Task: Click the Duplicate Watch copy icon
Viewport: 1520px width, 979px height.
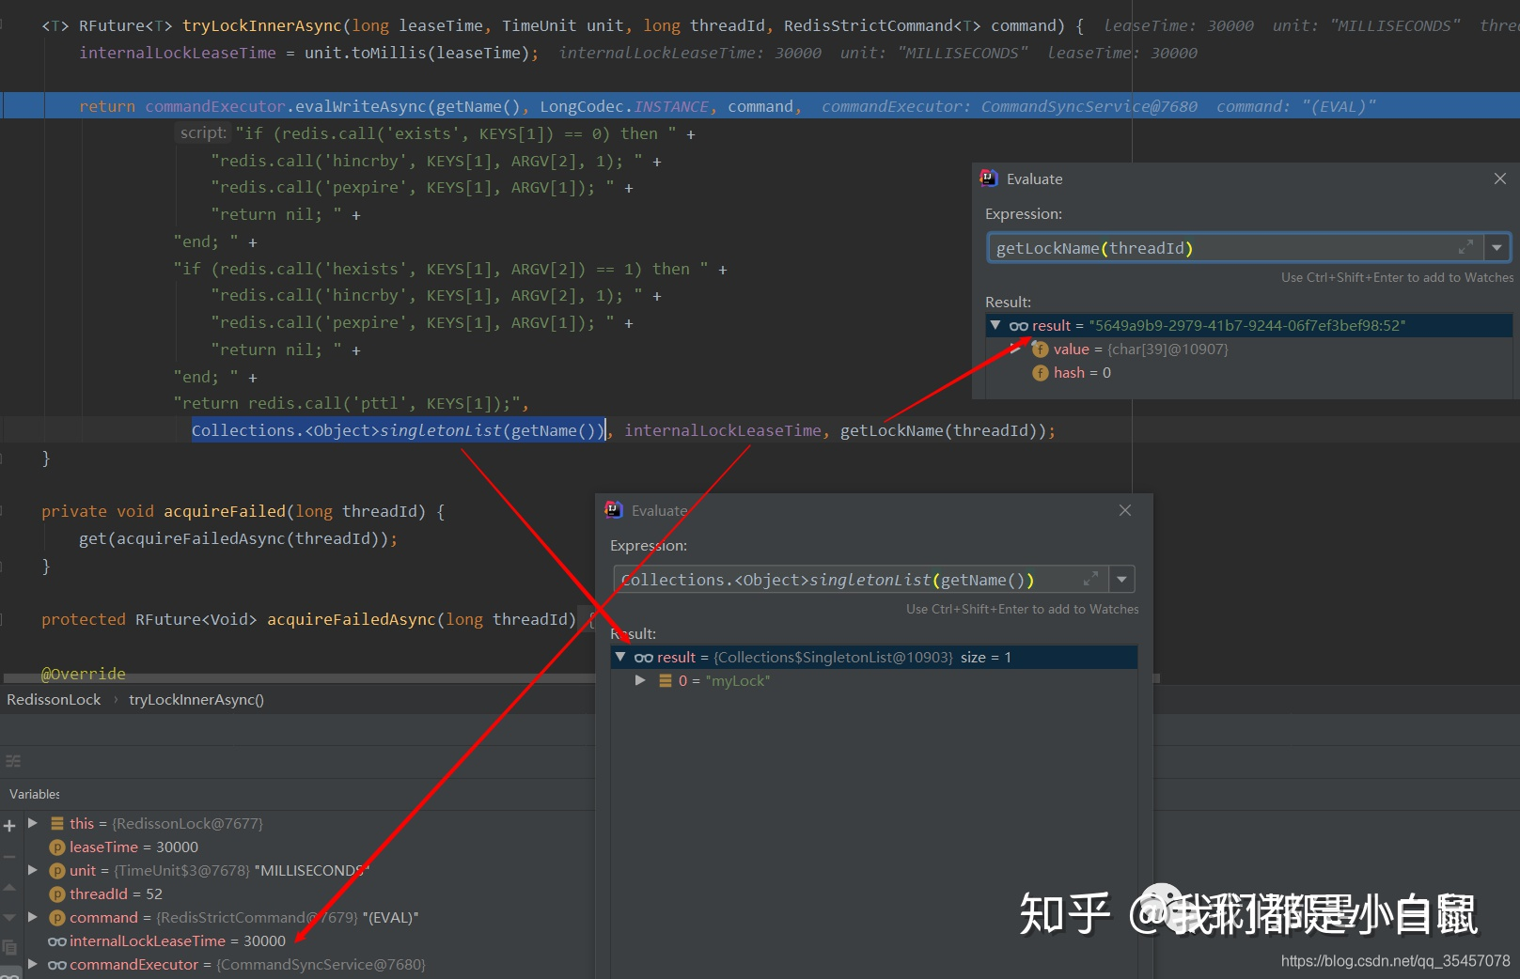Action: 9,947
